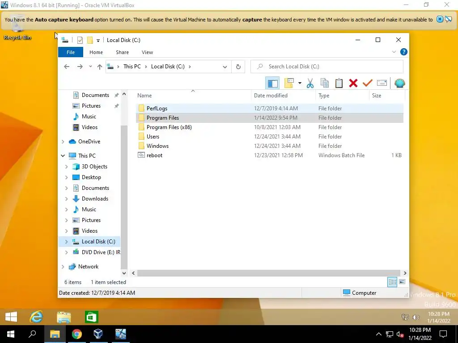This screenshot has width=458, height=343.
Task: Open Explorer help question mark icon
Action: pyautogui.click(x=404, y=52)
